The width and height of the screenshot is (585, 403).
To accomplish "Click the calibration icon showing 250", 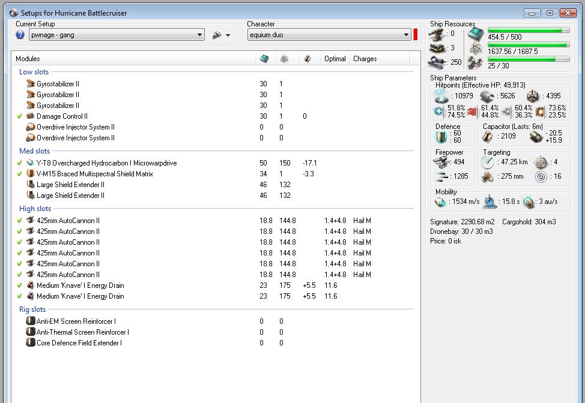I will (x=437, y=62).
